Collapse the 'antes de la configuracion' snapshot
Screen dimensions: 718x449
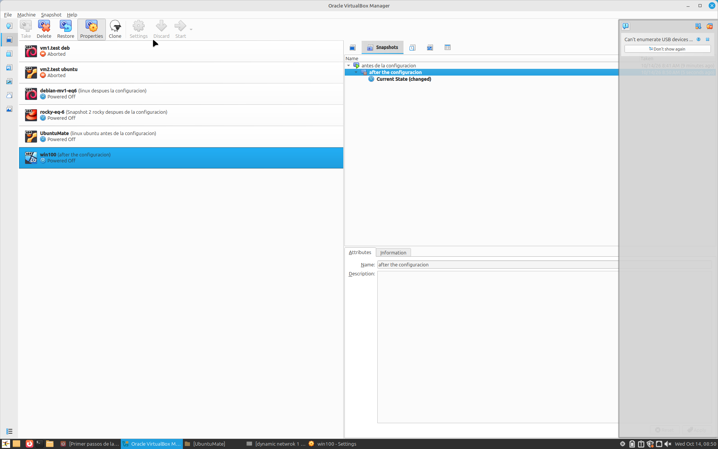349,65
